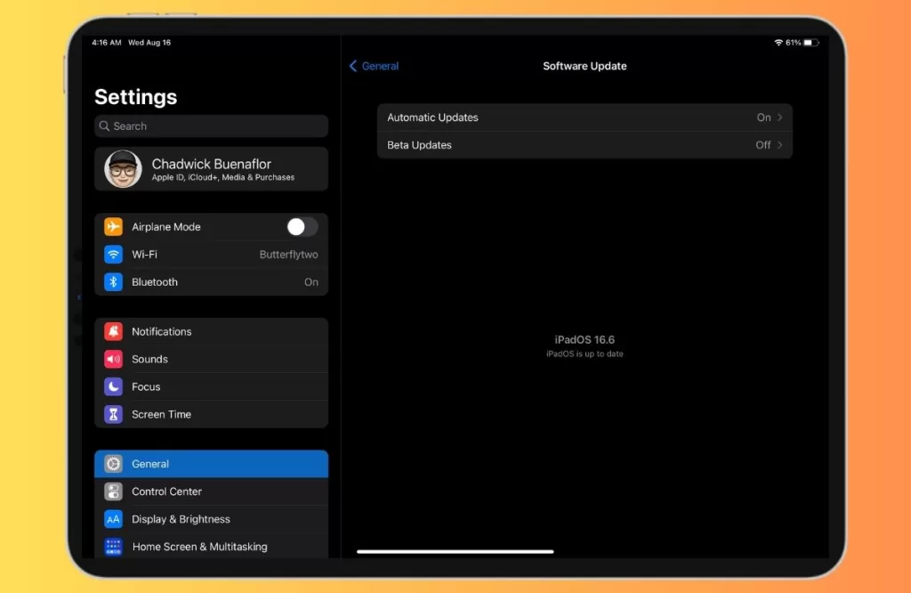Expand Beta Updates chevron
The height and width of the screenshot is (593, 911).
point(779,145)
